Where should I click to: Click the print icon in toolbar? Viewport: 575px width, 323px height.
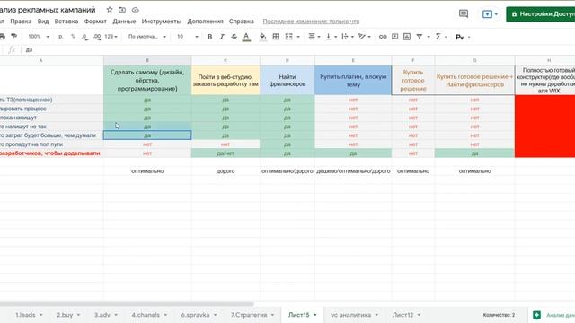click(2, 37)
